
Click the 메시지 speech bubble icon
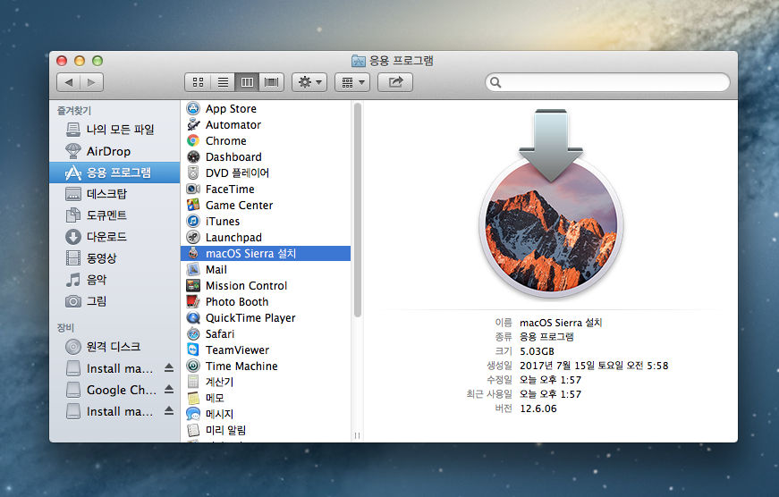pyautogui.click(x=193, y=414)
